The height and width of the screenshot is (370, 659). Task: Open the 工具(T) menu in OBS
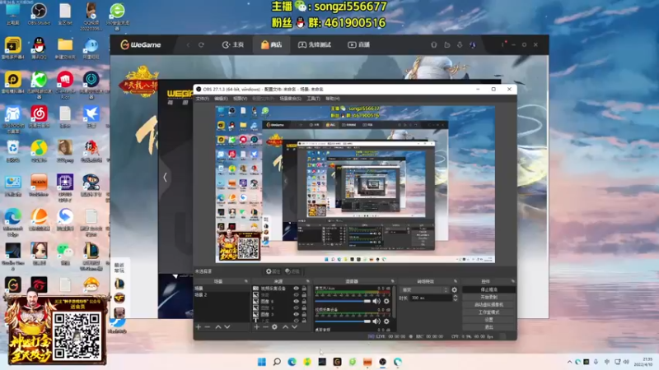(314, 99)
